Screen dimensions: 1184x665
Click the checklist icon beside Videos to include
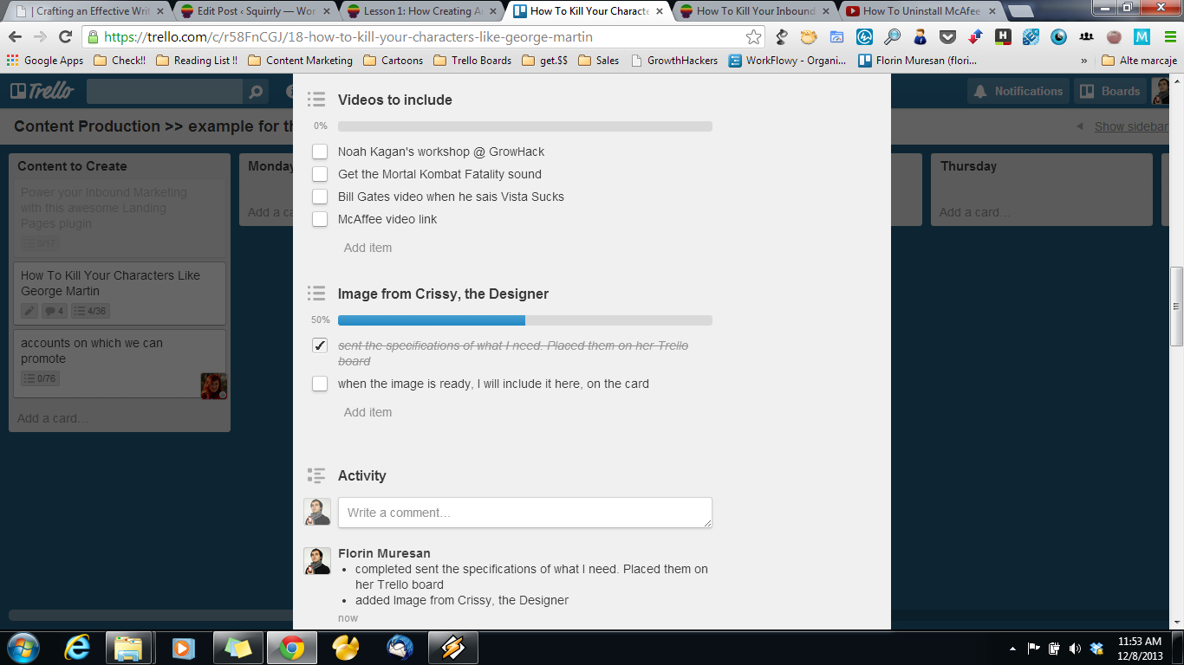click(x=316, y=100)
